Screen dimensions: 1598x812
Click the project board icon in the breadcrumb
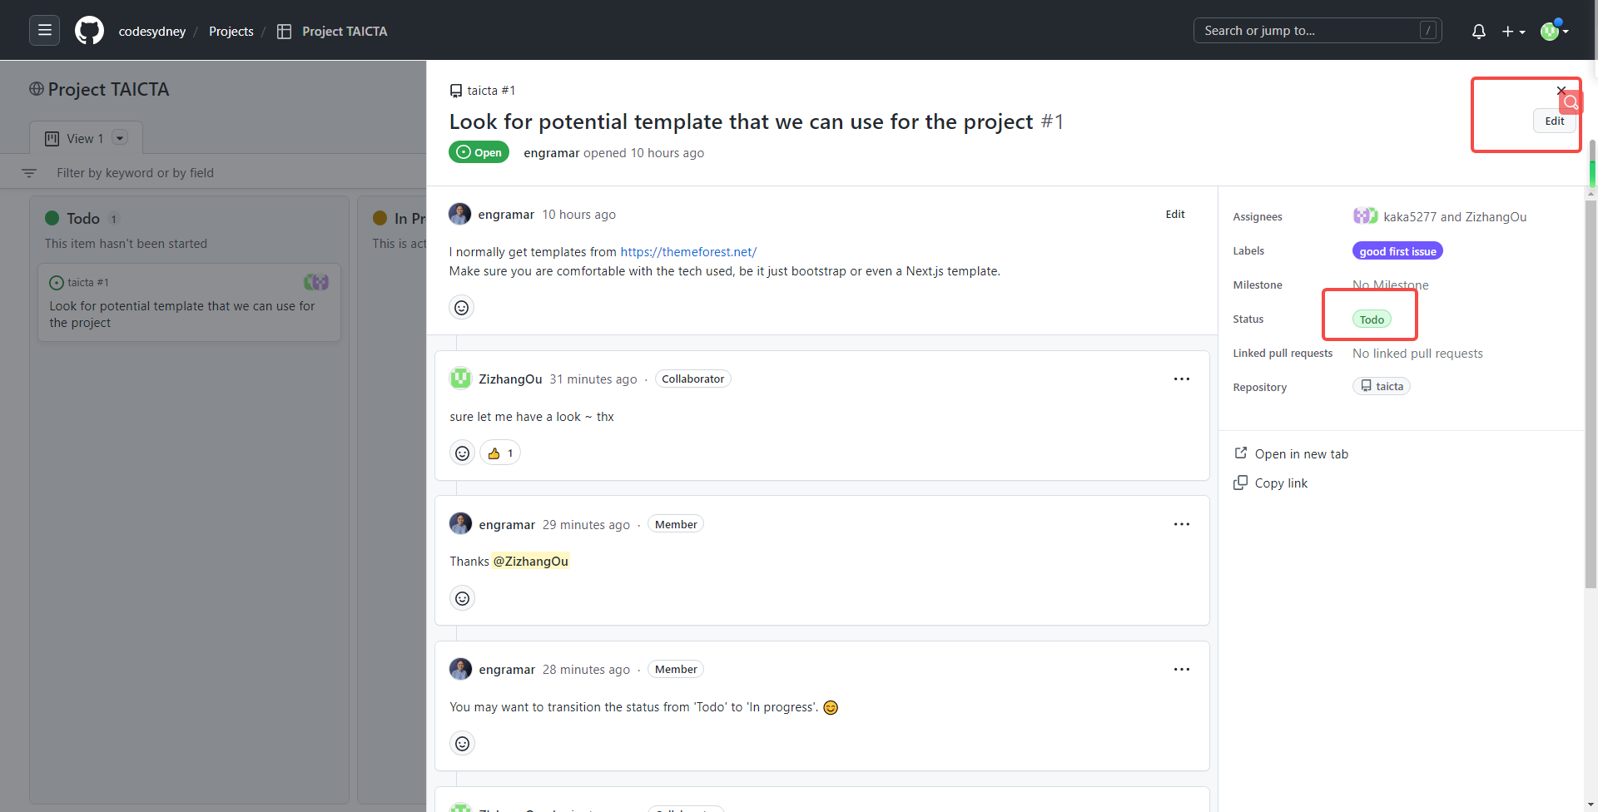click(284, 31)
